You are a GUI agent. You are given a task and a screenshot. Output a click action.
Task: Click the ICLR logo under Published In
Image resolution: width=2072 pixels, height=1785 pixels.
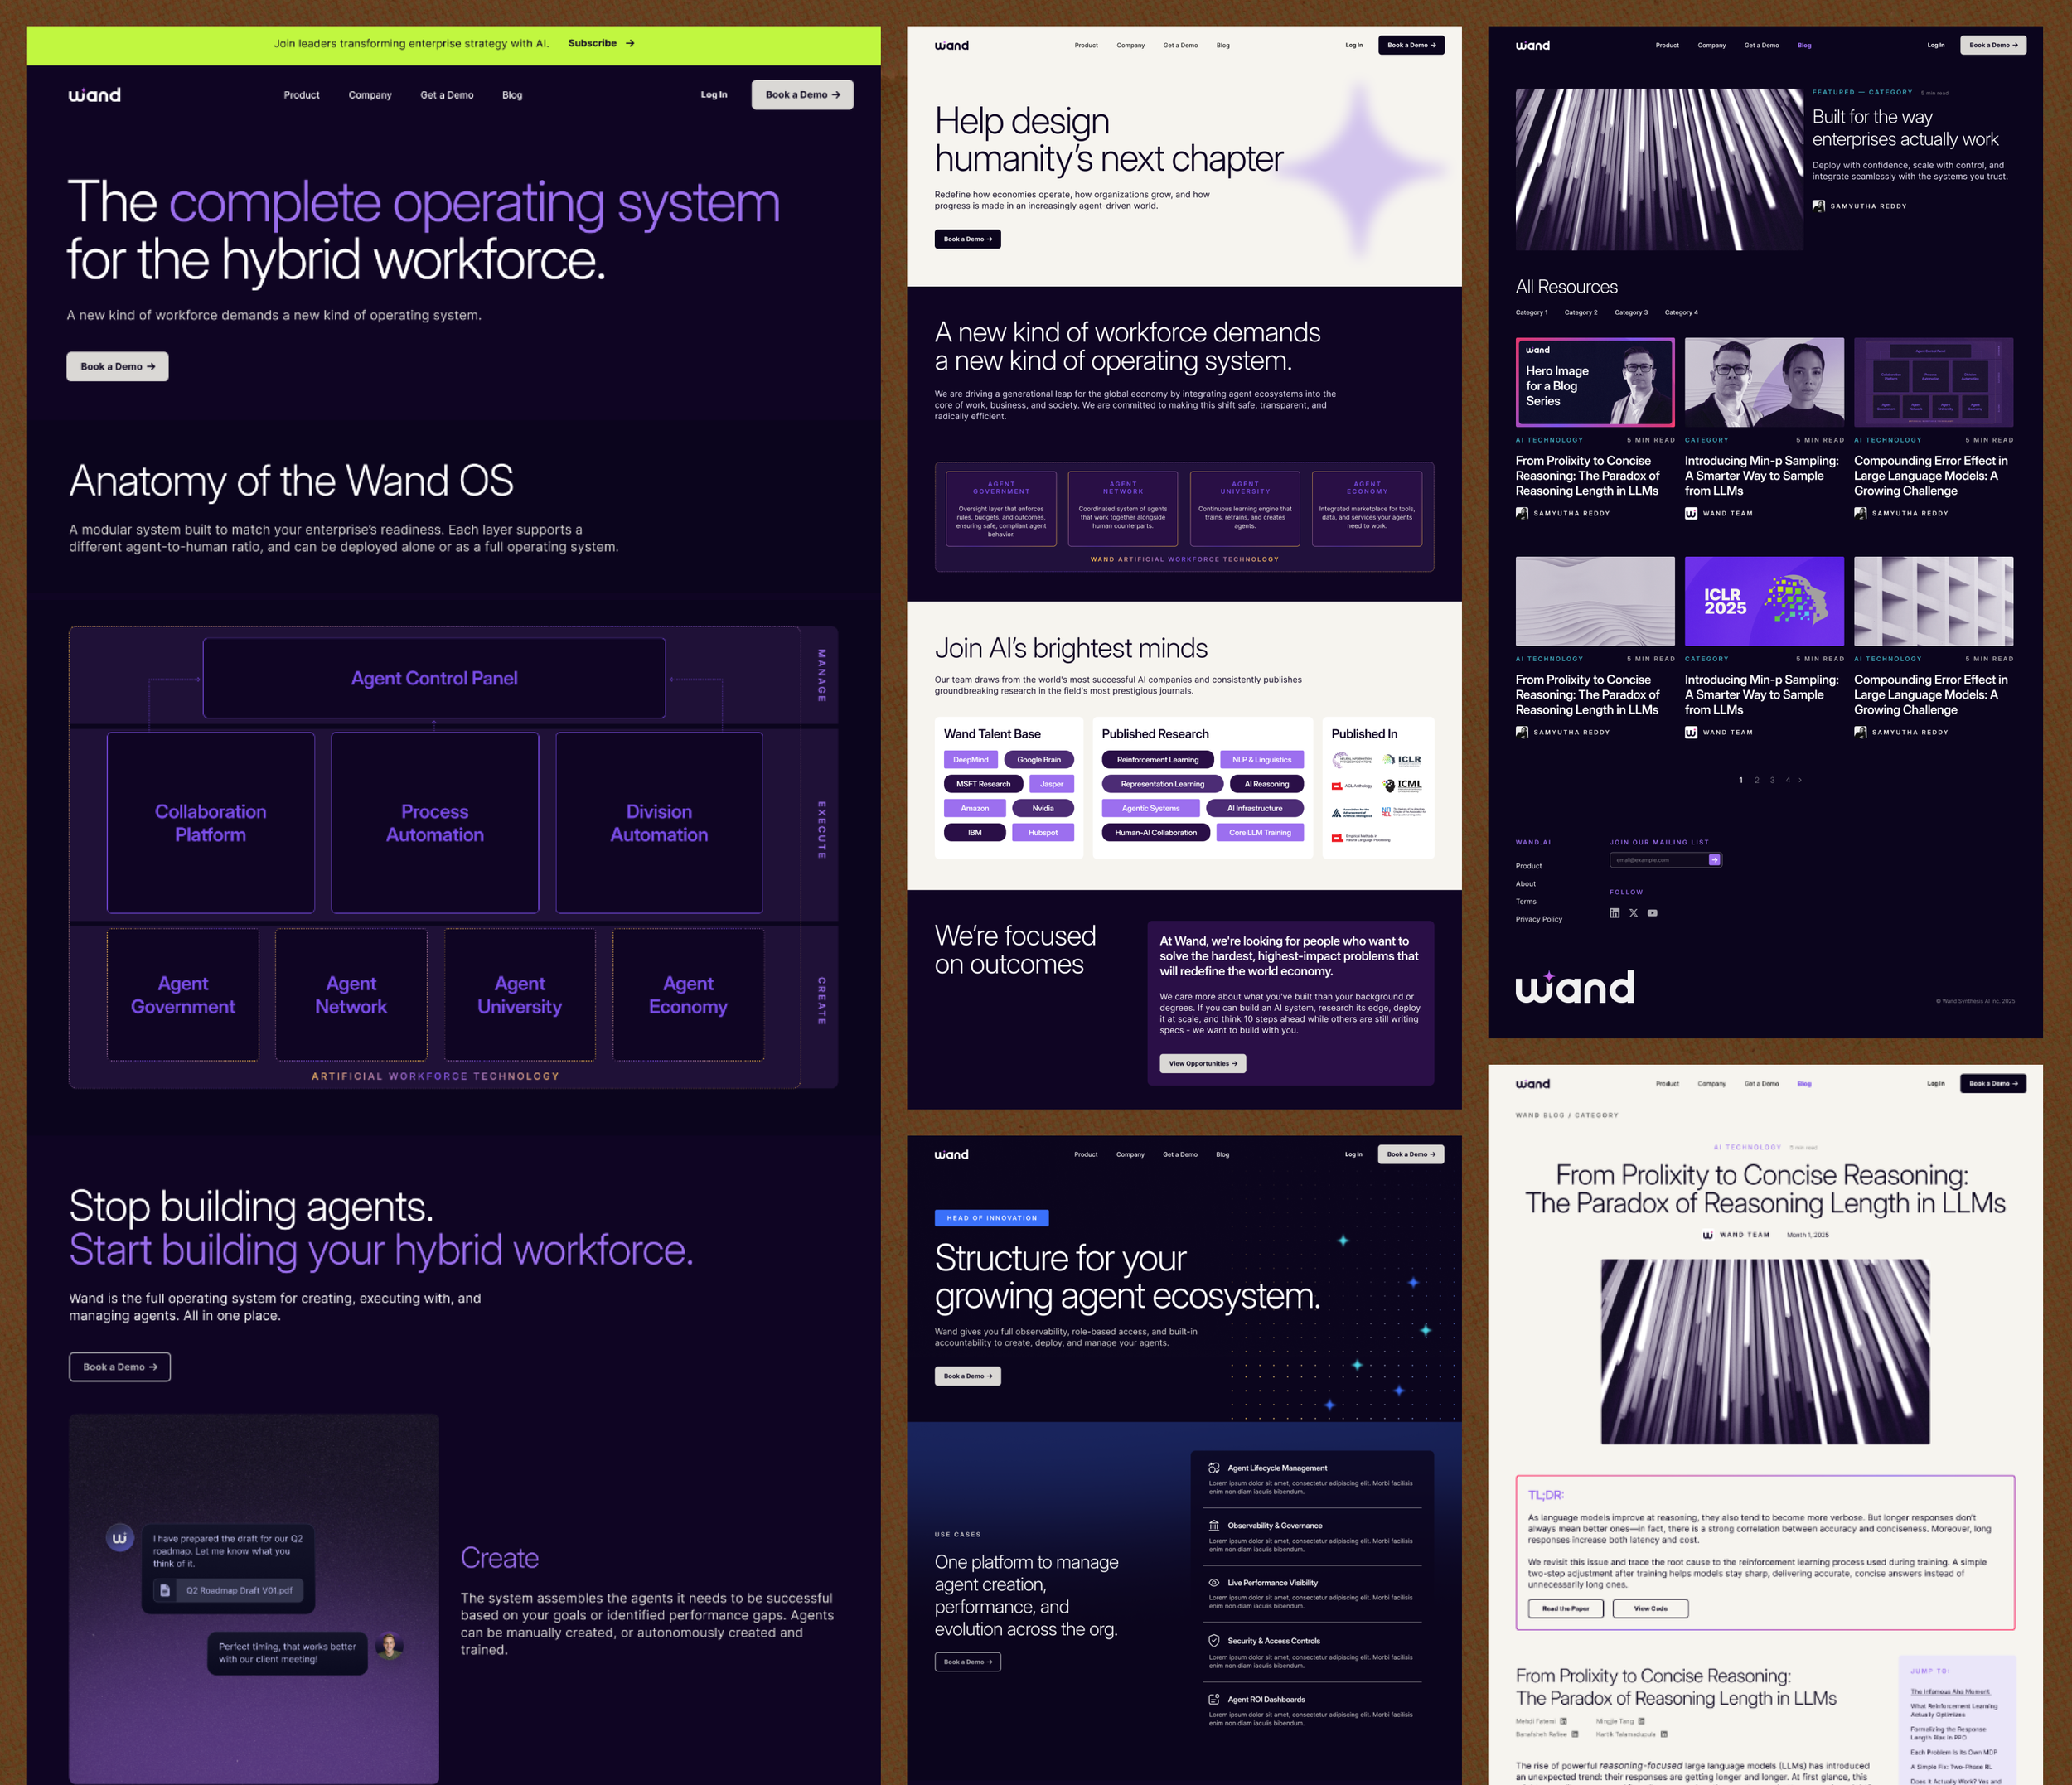click(x=1402, y=760)
